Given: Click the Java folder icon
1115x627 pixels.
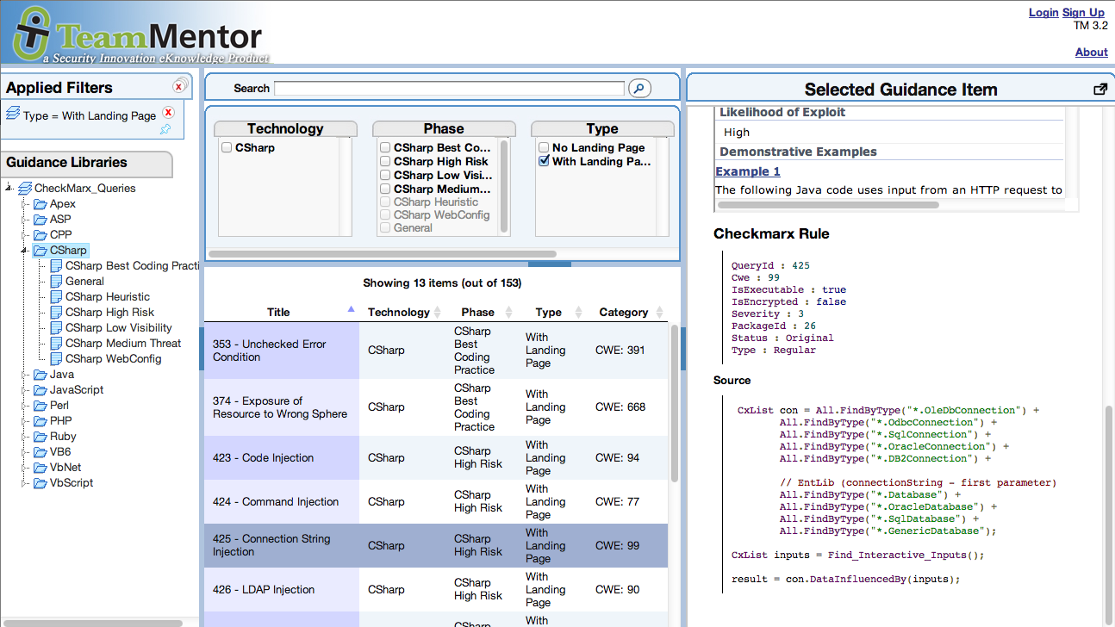Looking at the screenshot, I should tap(40, 375).
